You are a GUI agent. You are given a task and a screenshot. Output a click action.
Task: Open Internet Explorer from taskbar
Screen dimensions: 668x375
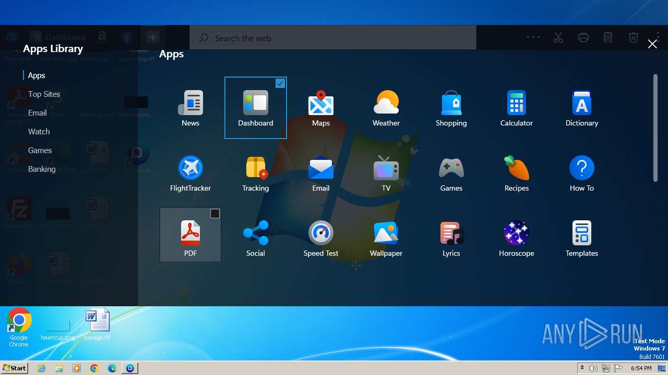42,368
